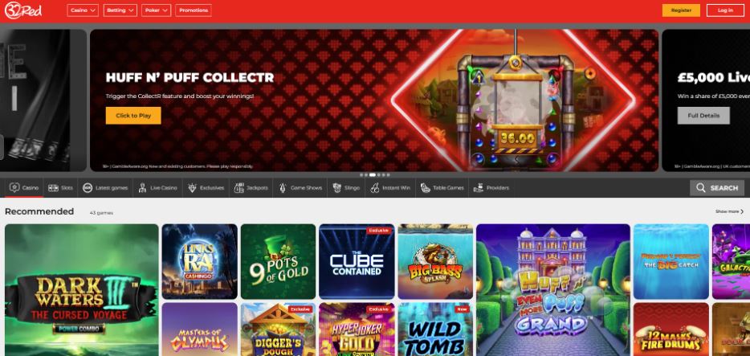The image size is (750, 356).
Task: Click the 32Red logo
Action: tap(23, 10)
